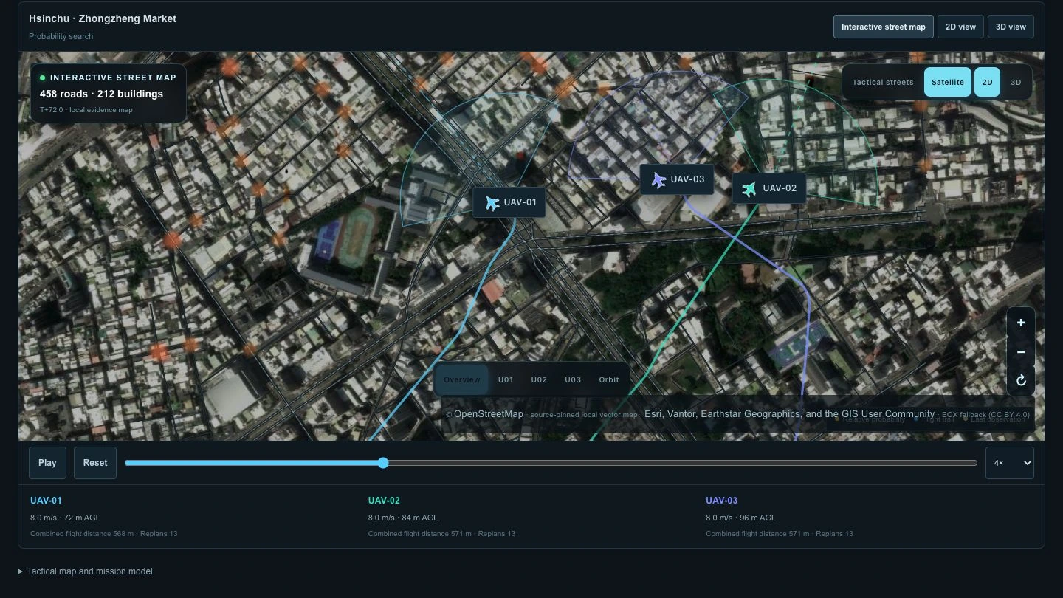Start mission playback with Play
Image resolution: width=1063 pixels, height=598 pixels.
tap(47, 463)
